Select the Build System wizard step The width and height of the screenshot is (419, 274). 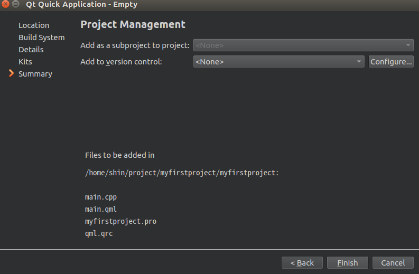tap(42, 37)
